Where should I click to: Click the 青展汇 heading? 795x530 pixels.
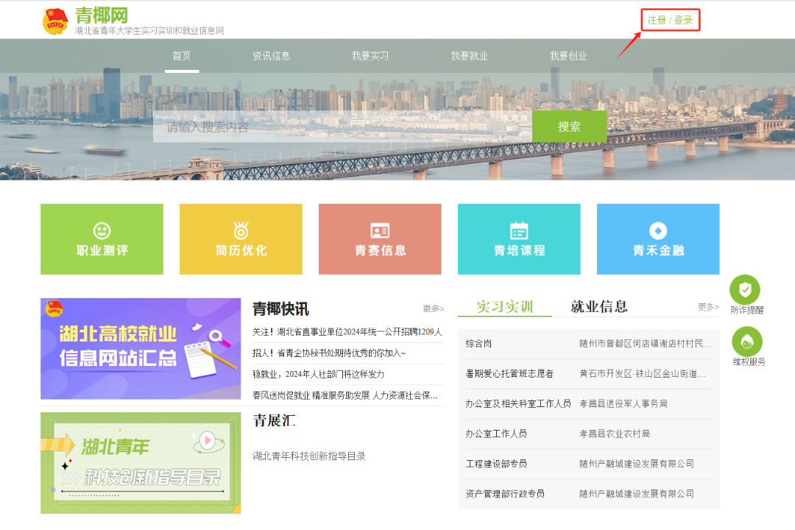point(274,420)
